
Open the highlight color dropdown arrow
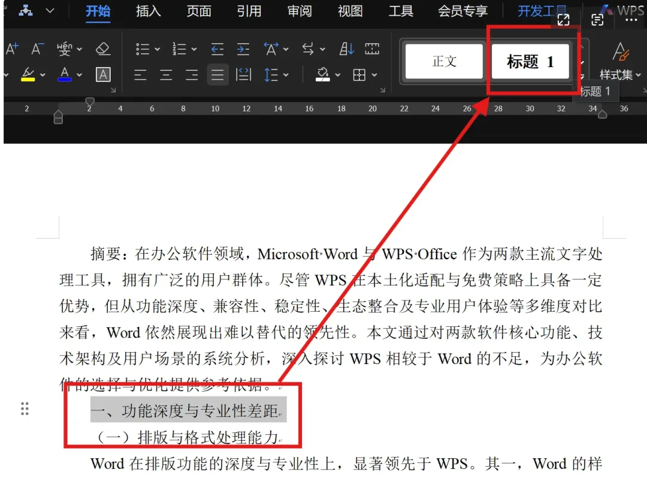(x=43, y=75)
